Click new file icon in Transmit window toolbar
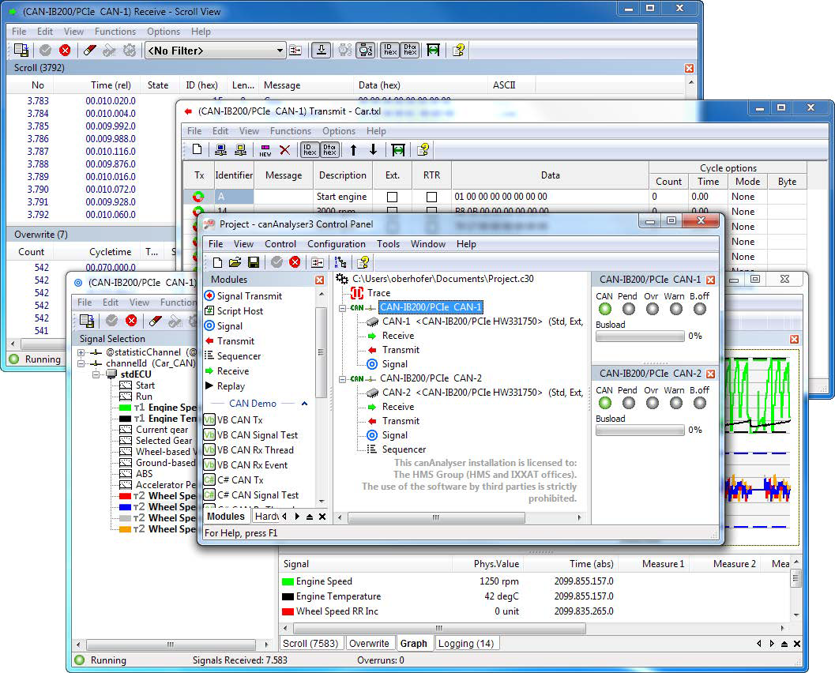This screenshot has height=673, width=835. tap(197, 149)
